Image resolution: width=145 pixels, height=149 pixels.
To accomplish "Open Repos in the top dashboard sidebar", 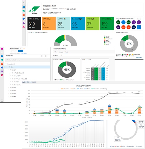I will pos(24,15).
